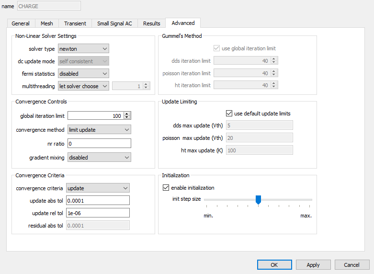The image size is (374, 274).
Task: Click the Non-Linear Solver Settings group title
Action: 46,36
